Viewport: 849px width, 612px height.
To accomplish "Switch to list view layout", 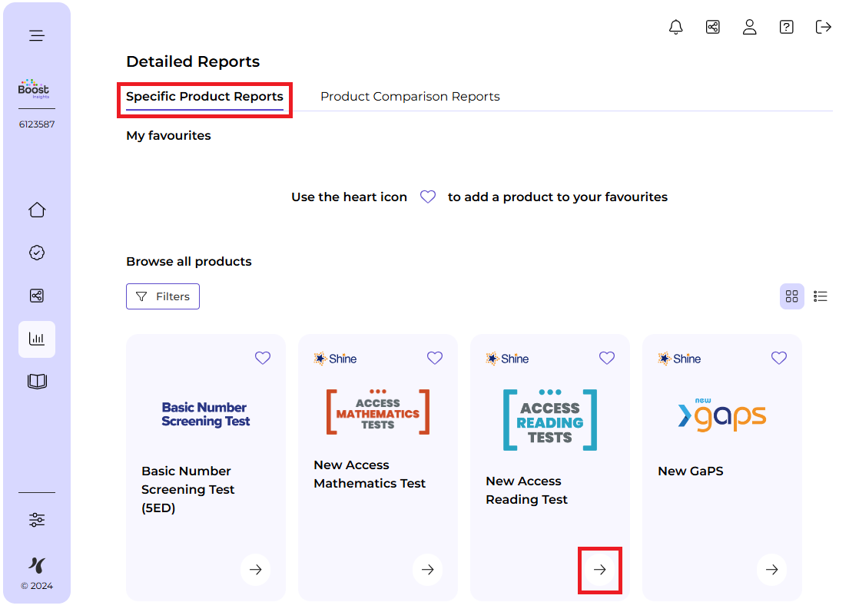I will pyautogui.click(x=821, y=296).
